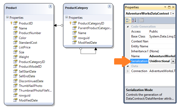This screenshot has width=180, height=109.
Task: Select the ProductCategory entity title header
Action: [x=77, y=8]
